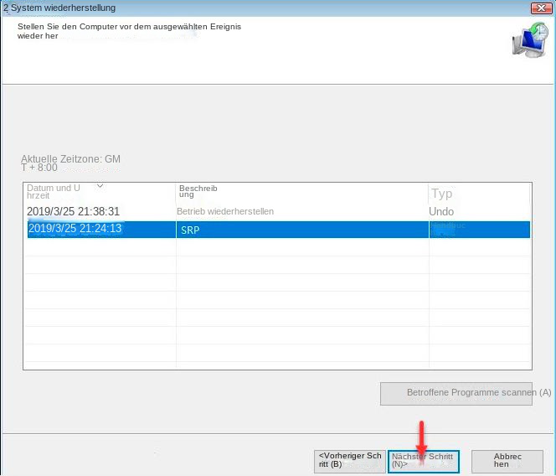Cancel with the Abbrechen button
The image size is (556, 476).
click(x=507, y=461)
